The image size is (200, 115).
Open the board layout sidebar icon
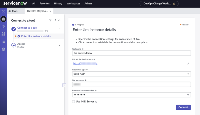click(4, 27)
